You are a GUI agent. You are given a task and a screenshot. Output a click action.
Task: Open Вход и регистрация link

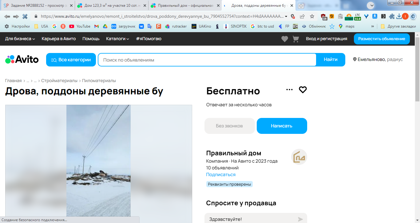[x=327, y=39]
